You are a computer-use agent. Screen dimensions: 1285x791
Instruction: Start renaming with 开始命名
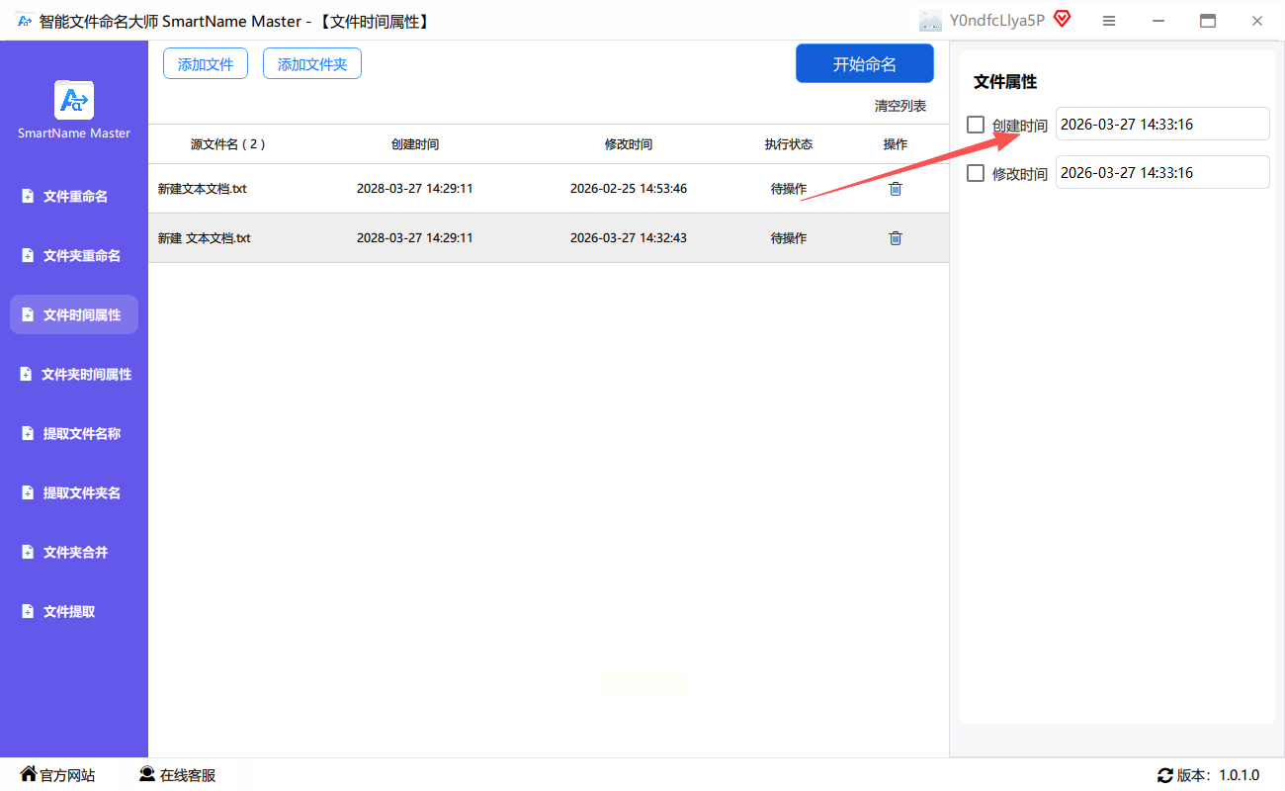(865, 64)
